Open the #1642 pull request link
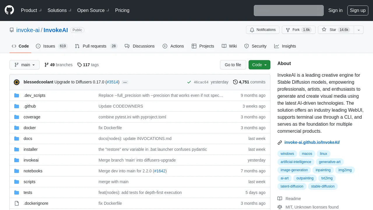The height and width of the screenshot is (210, 373). (160, 171)
